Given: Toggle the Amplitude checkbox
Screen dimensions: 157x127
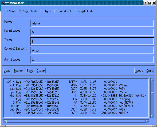Looking at the screenshot, I should pos(76,11).
